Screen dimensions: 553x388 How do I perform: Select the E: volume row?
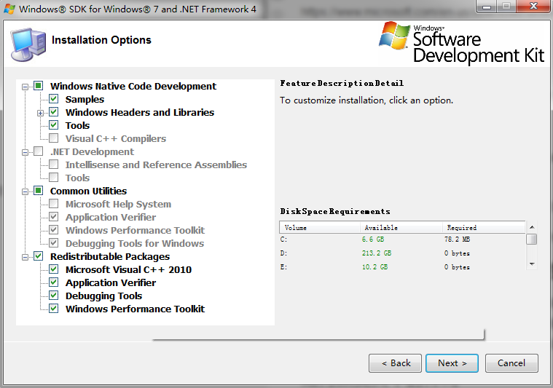pyautogui.click(x=402, y=266)
